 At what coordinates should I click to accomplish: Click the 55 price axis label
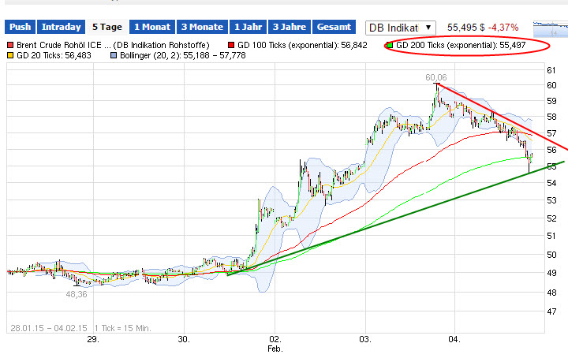click(551, 166)
